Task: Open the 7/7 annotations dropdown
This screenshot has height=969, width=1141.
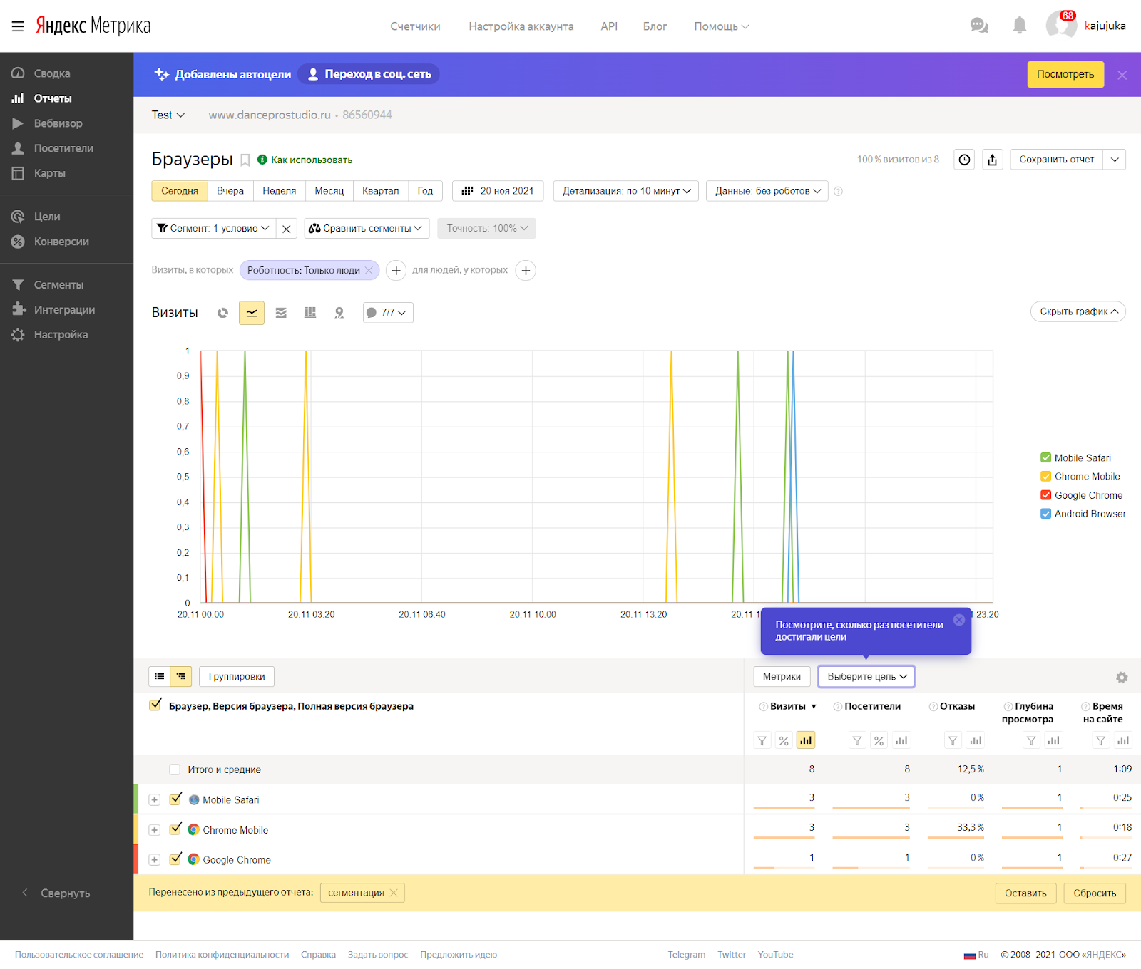Action: tap(388, 313)
